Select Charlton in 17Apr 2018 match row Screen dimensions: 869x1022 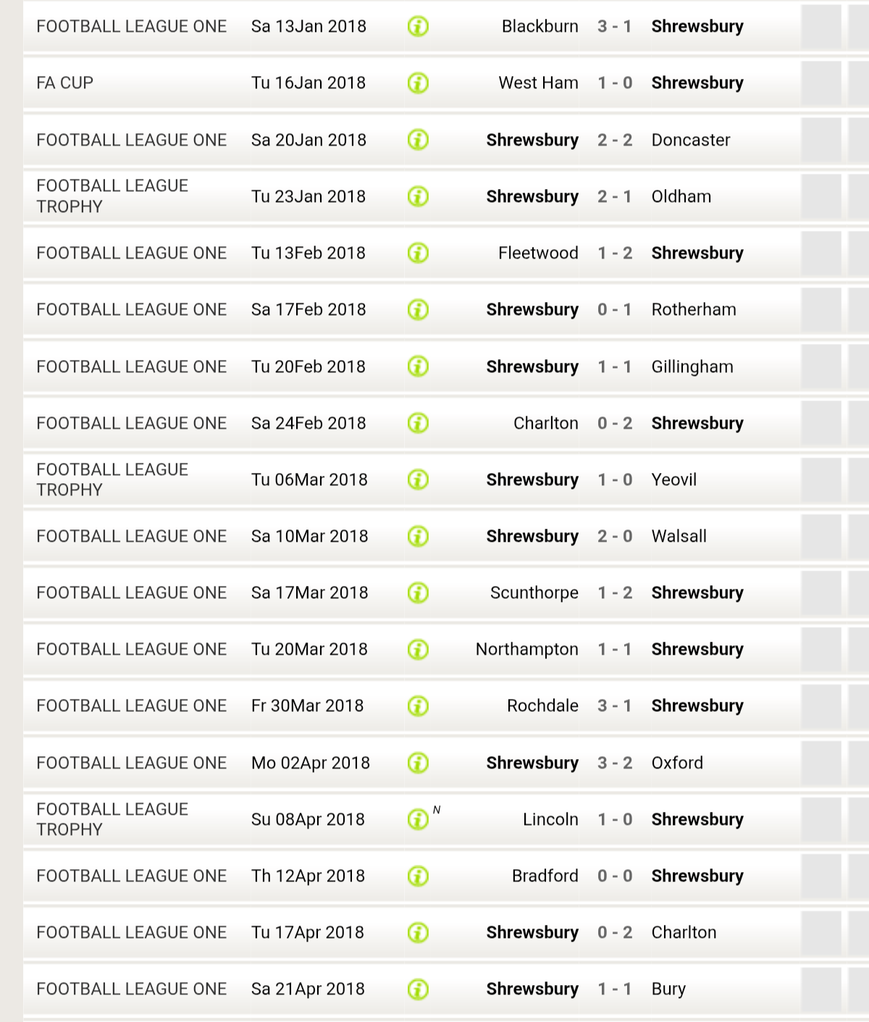coord(684,932)
